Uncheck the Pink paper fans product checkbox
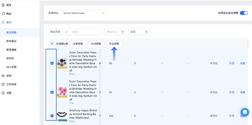Viewport: 252px width, 125px height. tap(52, 92)
